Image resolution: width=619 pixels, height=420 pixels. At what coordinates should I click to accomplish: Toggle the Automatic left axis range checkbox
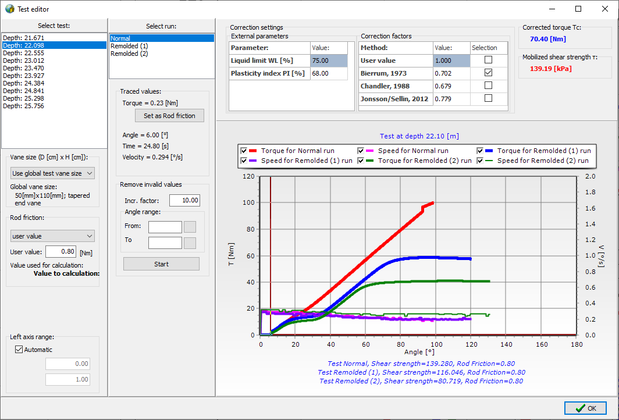pos(19,350)
